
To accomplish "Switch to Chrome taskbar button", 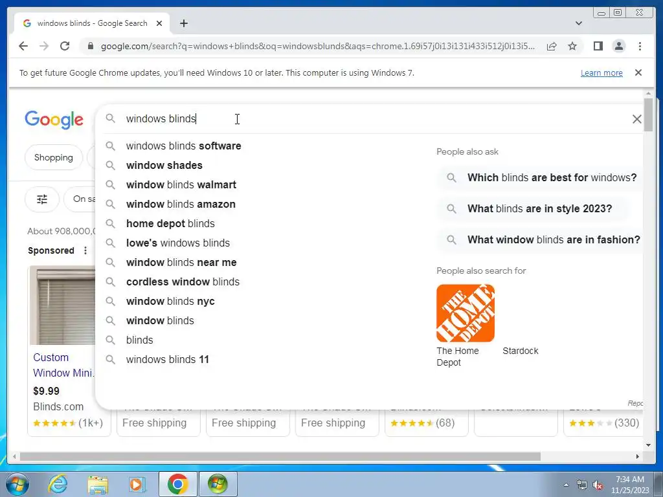I will pyautogui.click(x=177, y=484).
